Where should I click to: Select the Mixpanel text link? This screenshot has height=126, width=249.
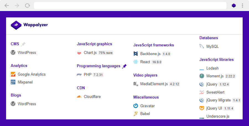(x=25, y=82)
